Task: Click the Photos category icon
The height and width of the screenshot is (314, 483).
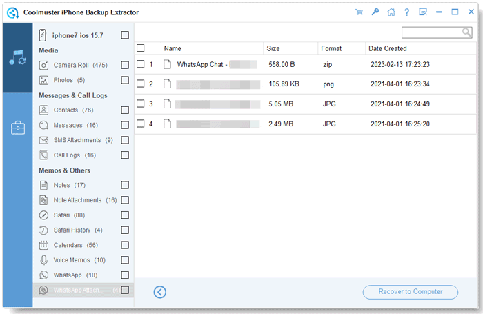Action: (x=43, y=80)
